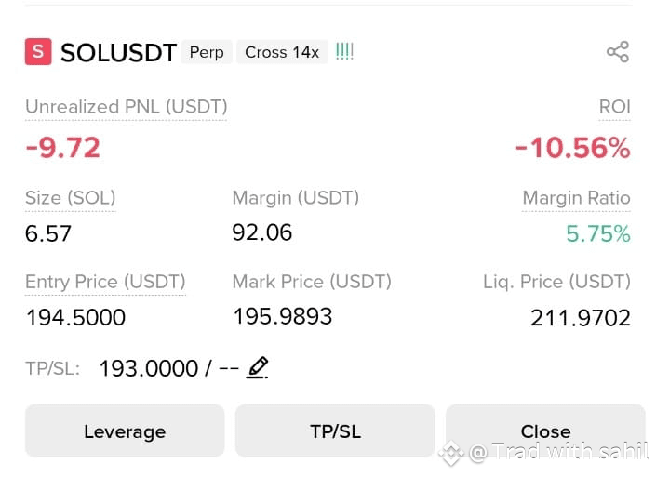Tap the share icon for this position
656x477 pixels.
pyautogui.click(x=618, y=52)
